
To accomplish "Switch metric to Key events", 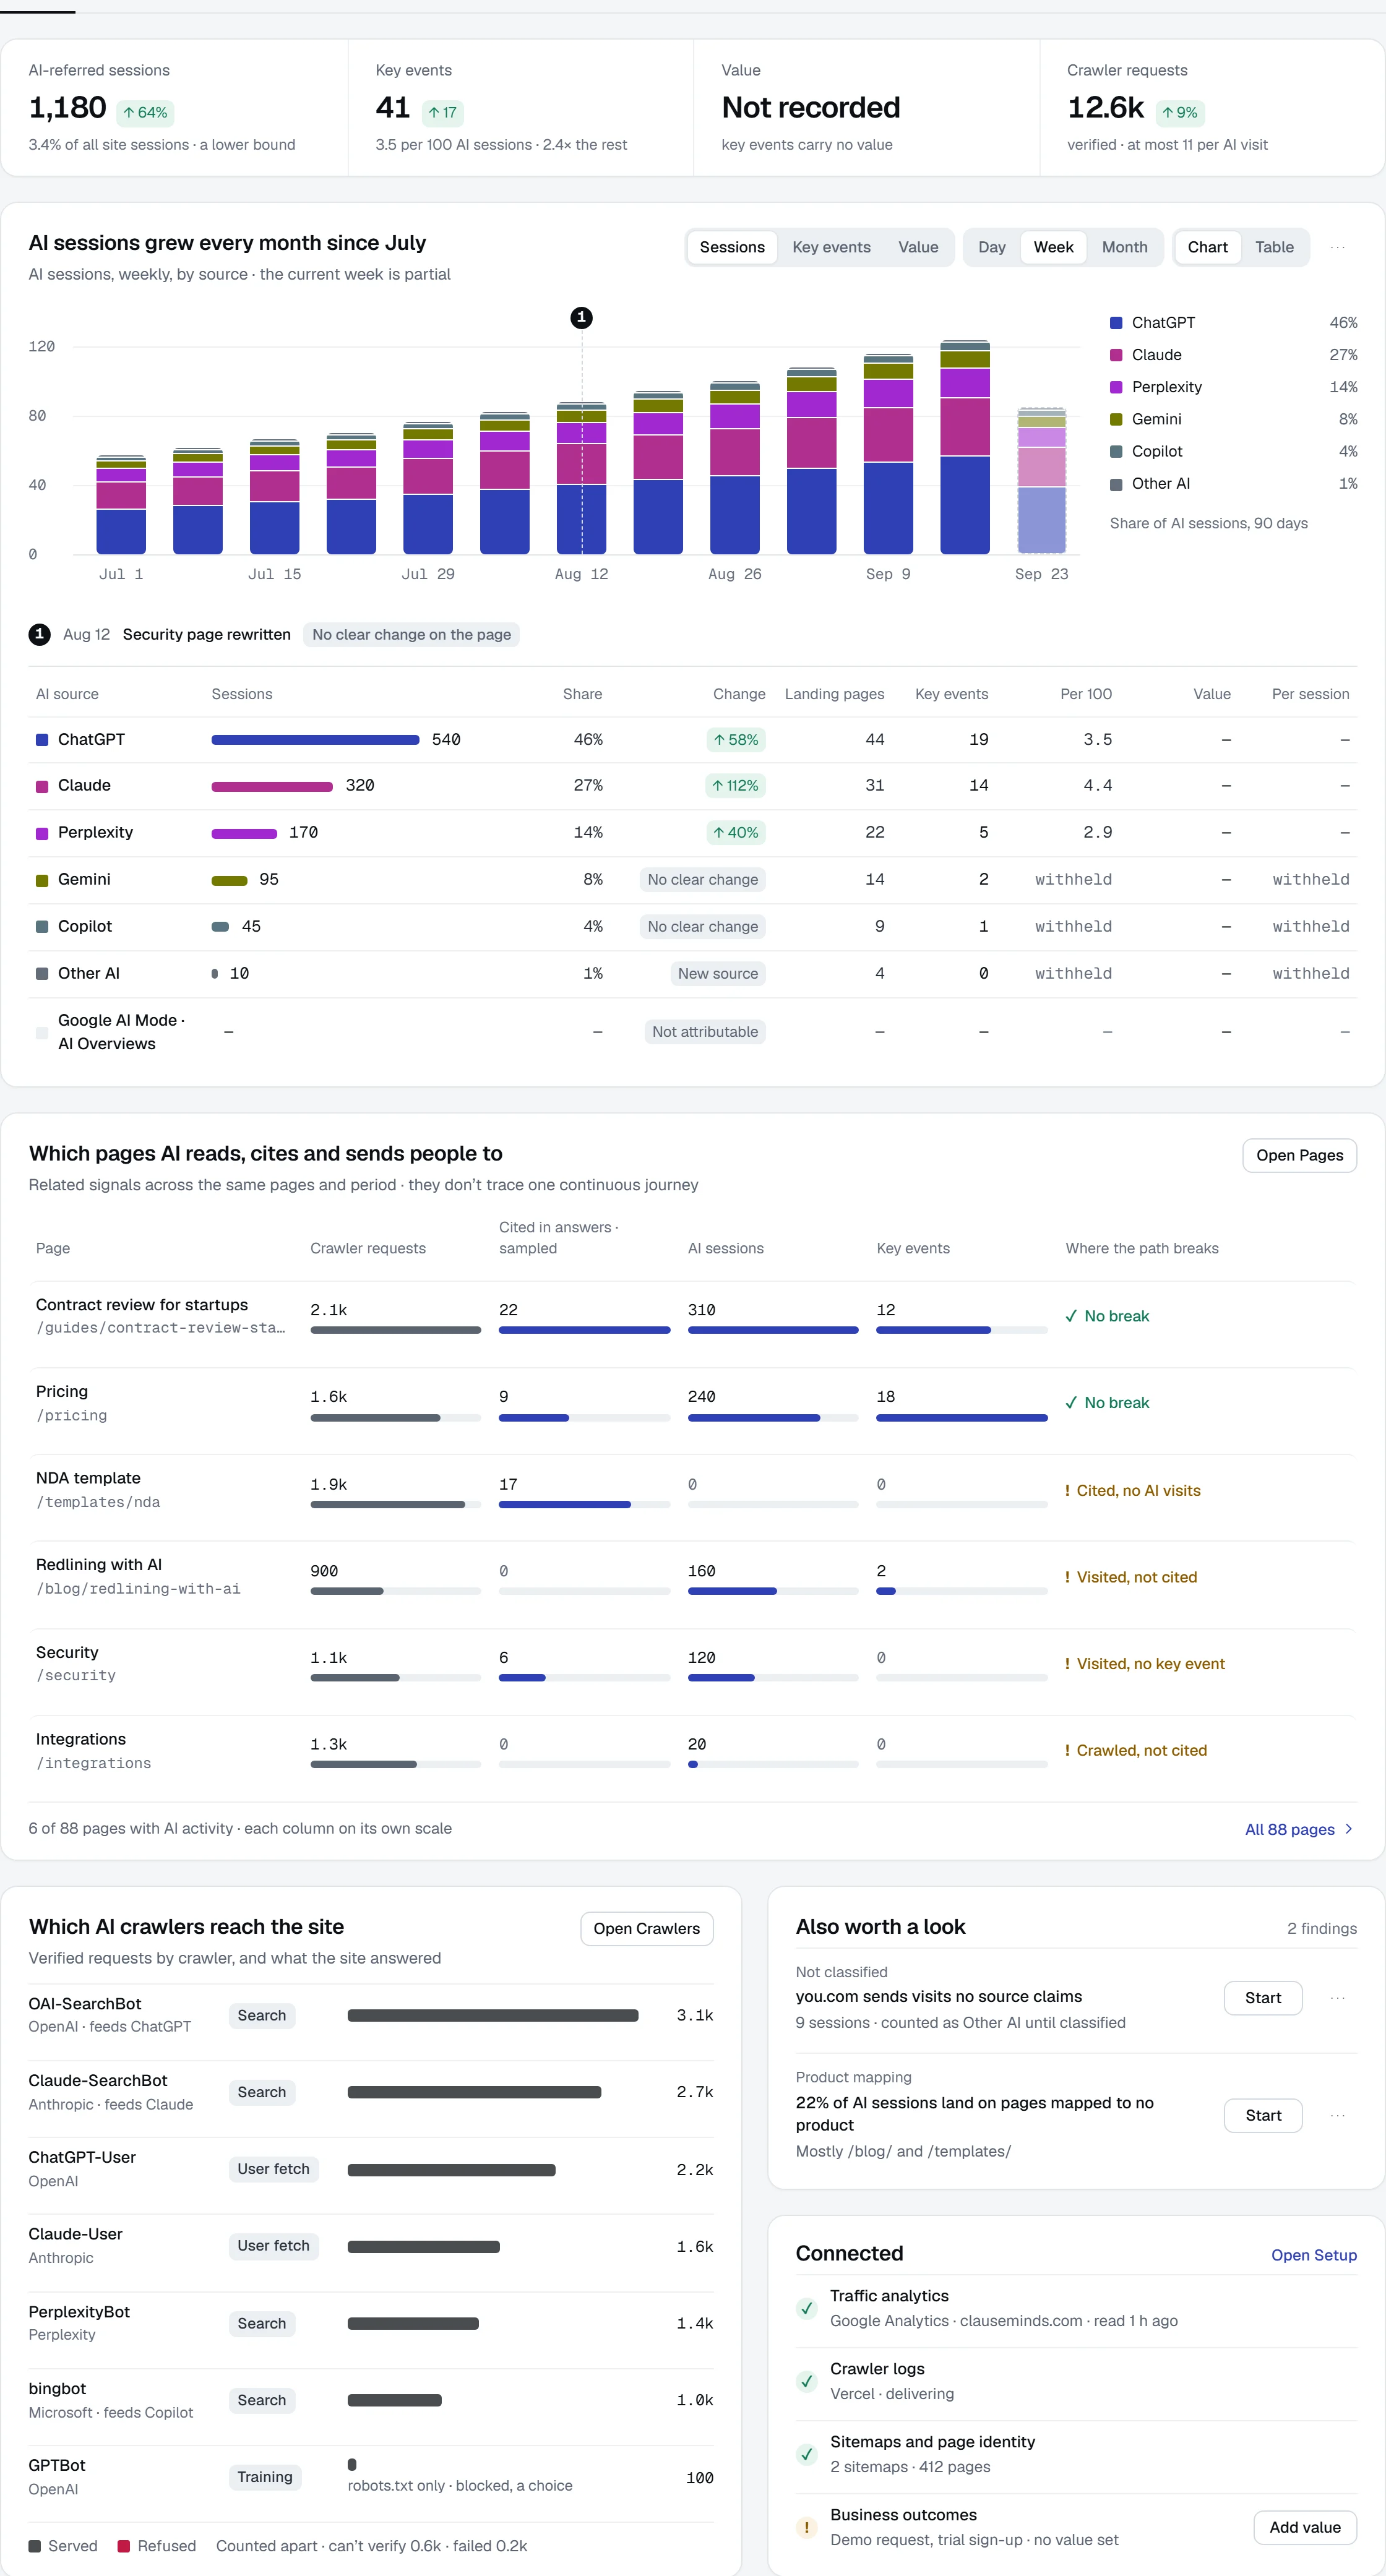I will tap(831, 247).
